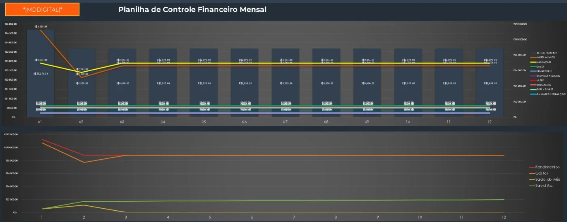Click the Saúde legend entry
Screen dimensions: 567x222
tap(537, 66)
